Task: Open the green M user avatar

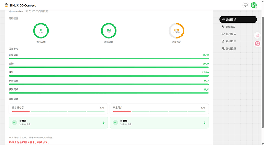Action: 254,5
